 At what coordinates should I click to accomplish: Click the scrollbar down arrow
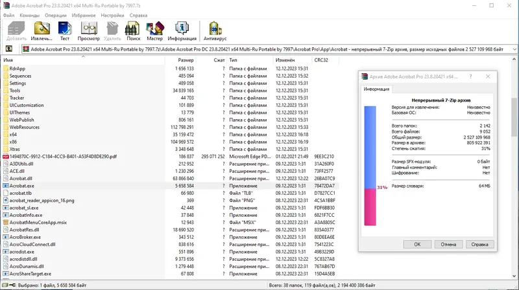point(514,276)
